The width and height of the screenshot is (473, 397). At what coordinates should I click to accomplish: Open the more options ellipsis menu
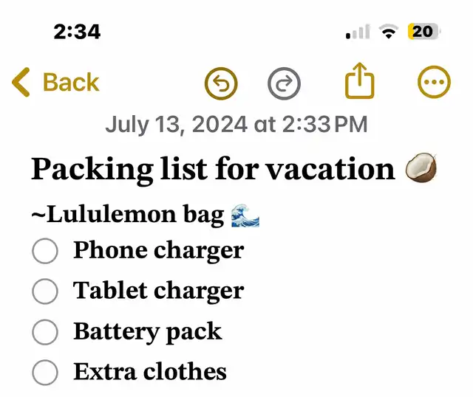[x=434, y=82]
